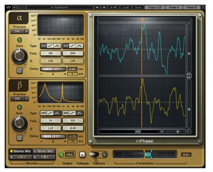Click the orange marker at waveform top
The width and height of the screenshot is (213, 172).
pyautogui.click(x=142, y=20)
